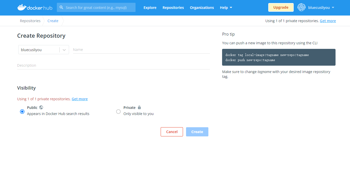This screenshot has width=350, height=171.
Task: Go to Explore in the top navigation
Action: click(x=150, y=8)
